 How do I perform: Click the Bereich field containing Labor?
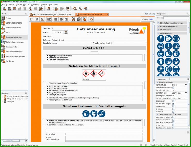click(72, 43)
